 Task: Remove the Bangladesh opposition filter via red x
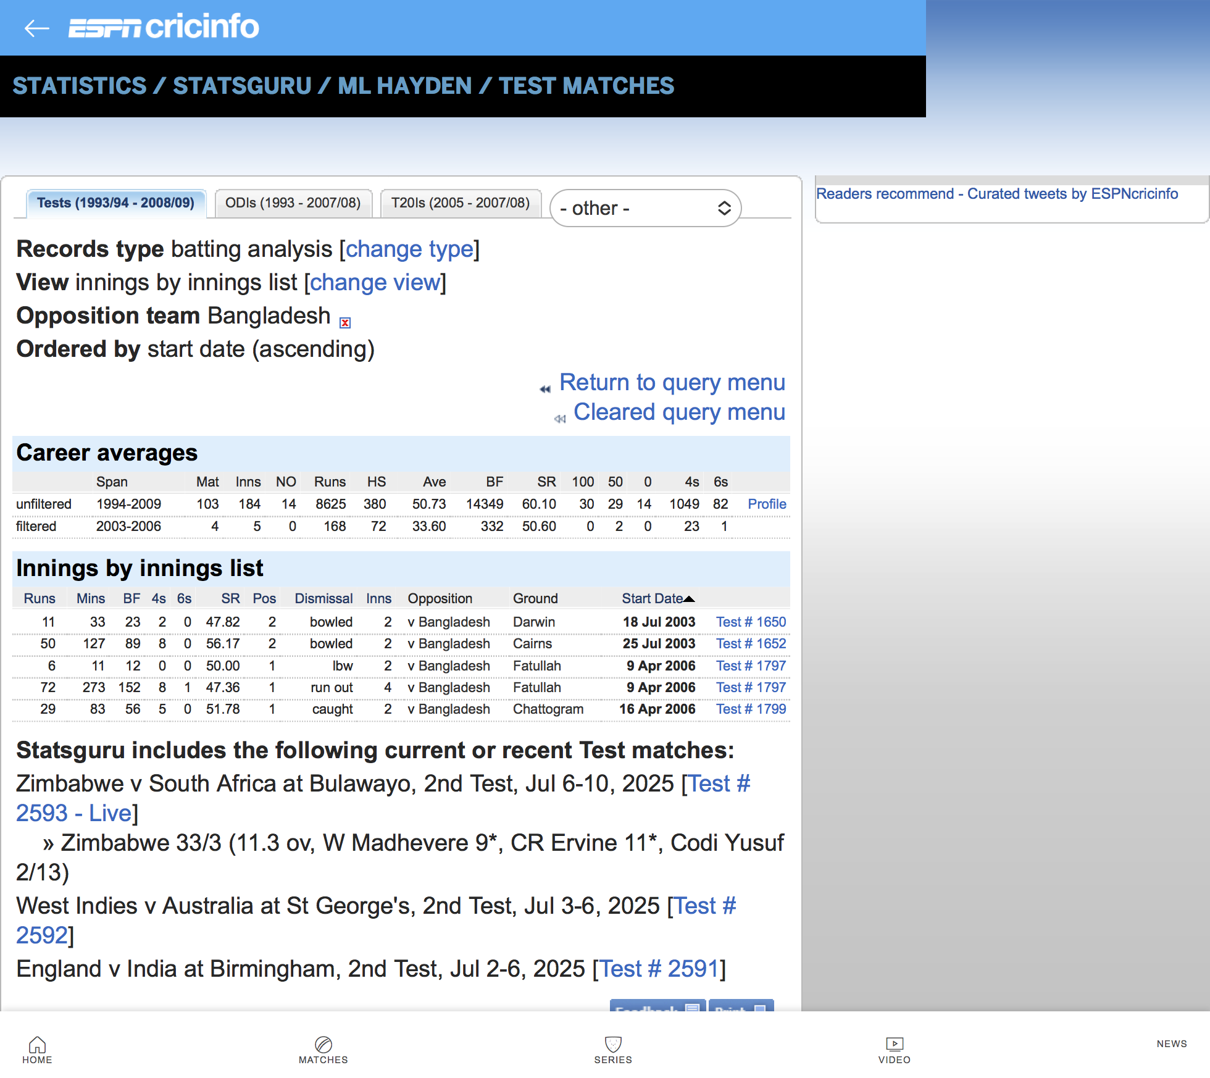pyautogui.click(x=346, y=322)
